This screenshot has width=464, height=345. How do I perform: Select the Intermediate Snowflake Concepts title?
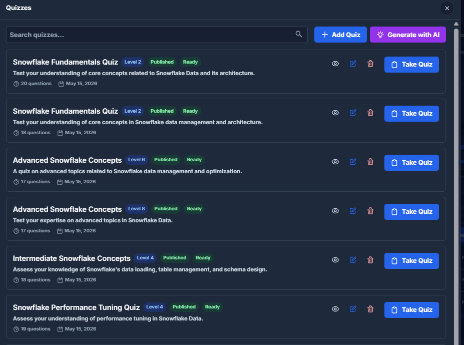point(72,258)
